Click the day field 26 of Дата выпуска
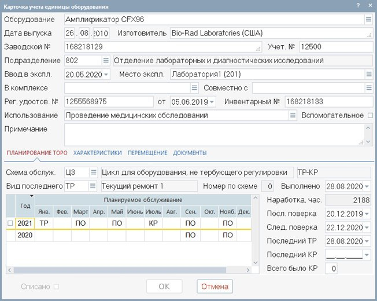The width and height of the screenshot is (377, 301). point(70,33)
